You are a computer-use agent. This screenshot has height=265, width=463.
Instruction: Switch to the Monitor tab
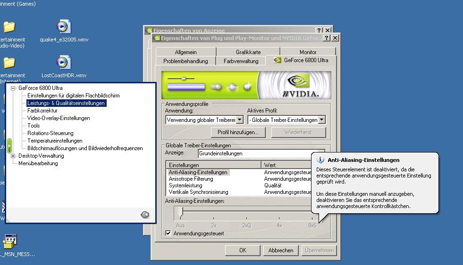[x=308, y=52]
